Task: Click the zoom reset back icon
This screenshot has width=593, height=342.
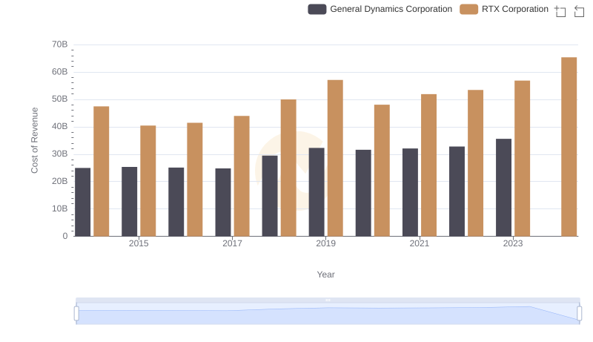Action: 579,11
